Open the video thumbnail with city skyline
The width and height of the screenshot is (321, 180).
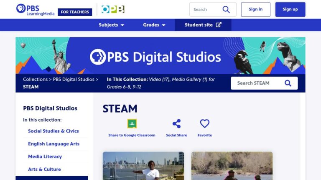143,166
